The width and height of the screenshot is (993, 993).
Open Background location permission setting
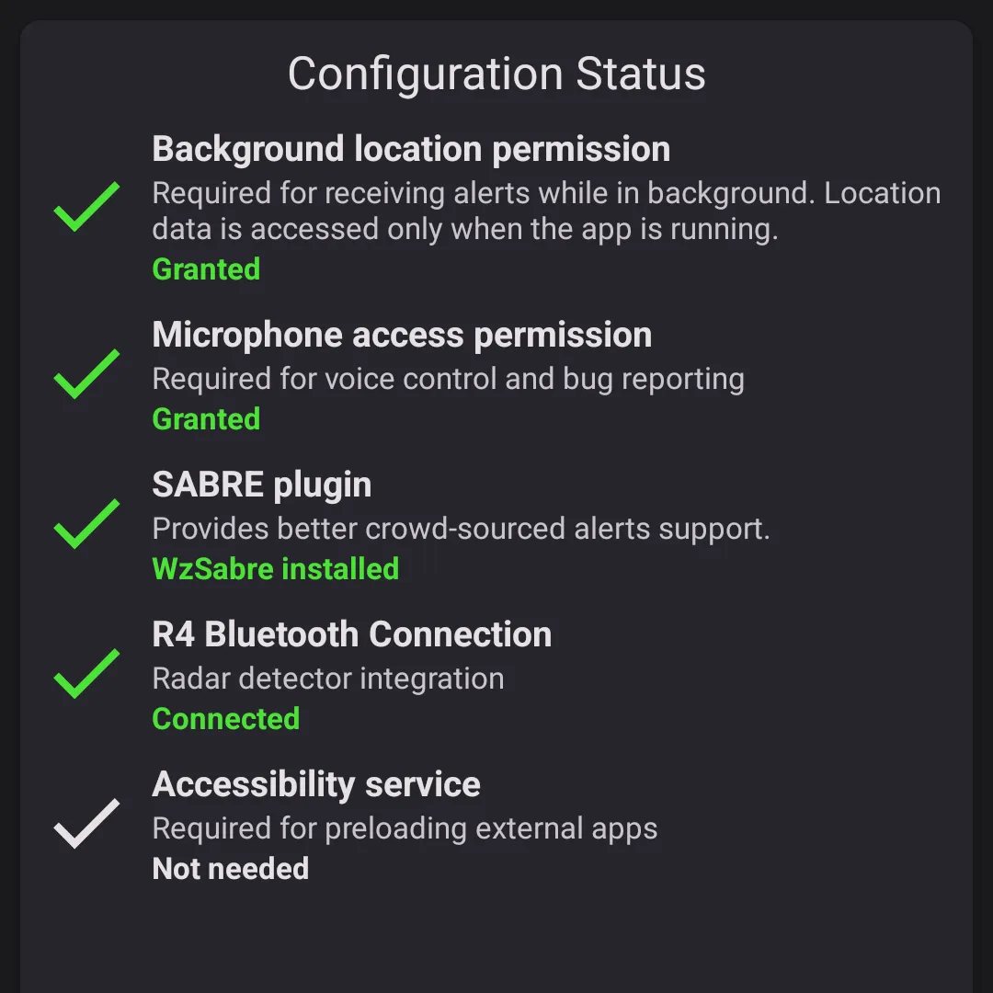[x=410, y=149]
